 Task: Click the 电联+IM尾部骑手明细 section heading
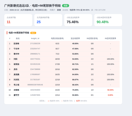pos(19,33)
